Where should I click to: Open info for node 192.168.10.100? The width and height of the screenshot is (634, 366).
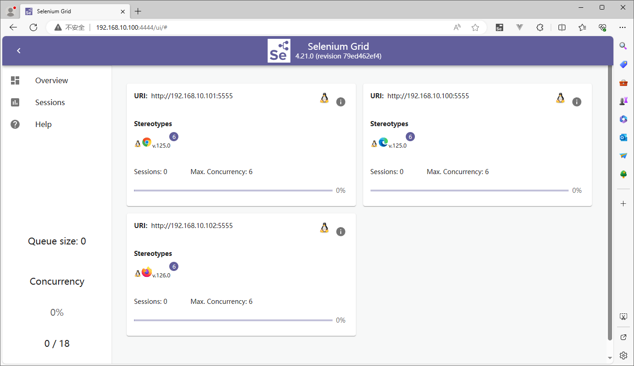coord(576,102)
